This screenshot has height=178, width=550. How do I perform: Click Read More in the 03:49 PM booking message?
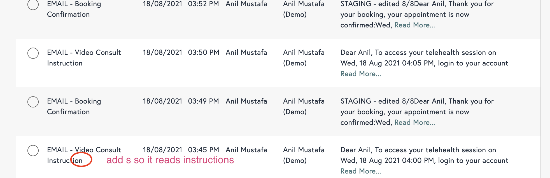pos(414,123)
